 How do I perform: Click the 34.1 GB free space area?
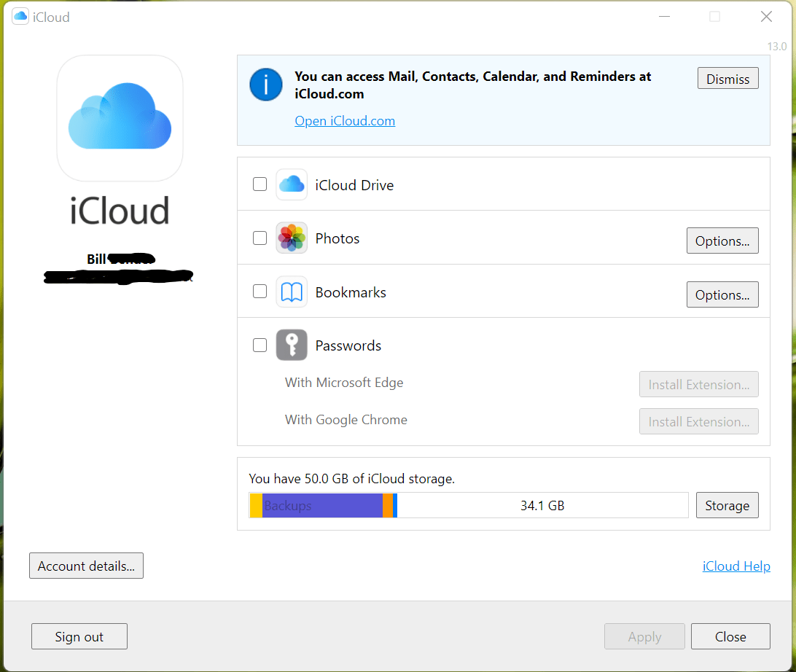pyautogui.click(x=542, y=506)
